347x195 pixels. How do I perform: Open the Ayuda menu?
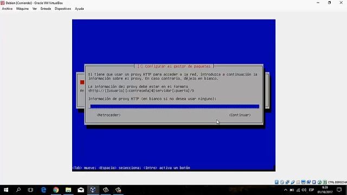tap(79, 9)
